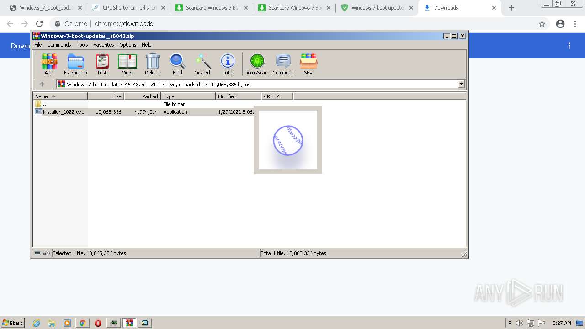Screen dimensions: 585x329
Task: Click the SFX toolbar icon
Action: (x=308, y=64)
